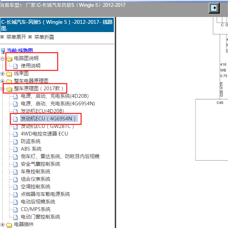
Task: Click the blue 线路图 title banner
Action: (57, 25)
